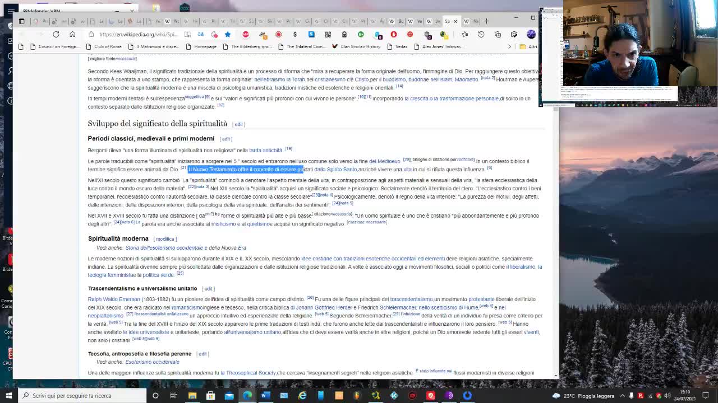Open the neoplatonismo link
This screenshot has height=403, width=718.
click(x=105, y=316)
